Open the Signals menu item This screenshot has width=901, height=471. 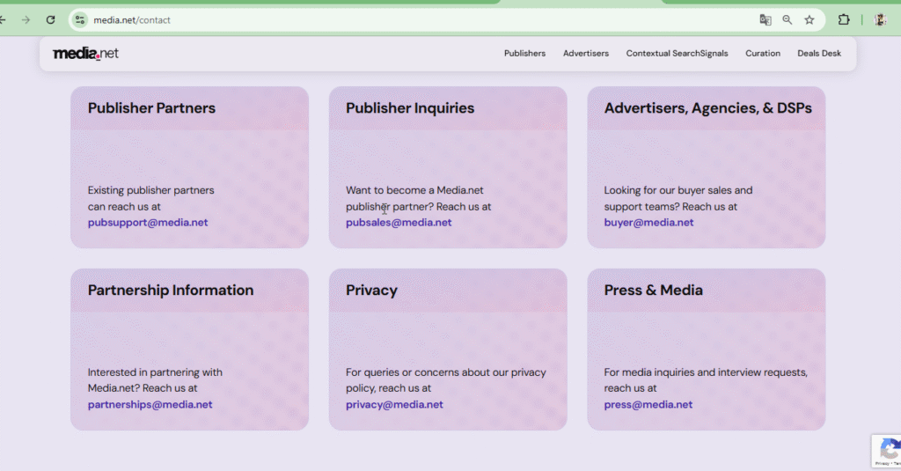point(714,53)
